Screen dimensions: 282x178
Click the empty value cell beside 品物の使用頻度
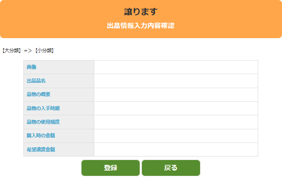tap(176, 122)
